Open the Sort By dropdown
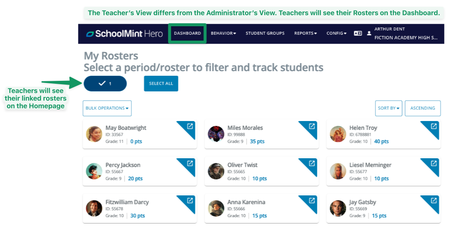Viewport: 450px width, 234px height. click(389, 108)
